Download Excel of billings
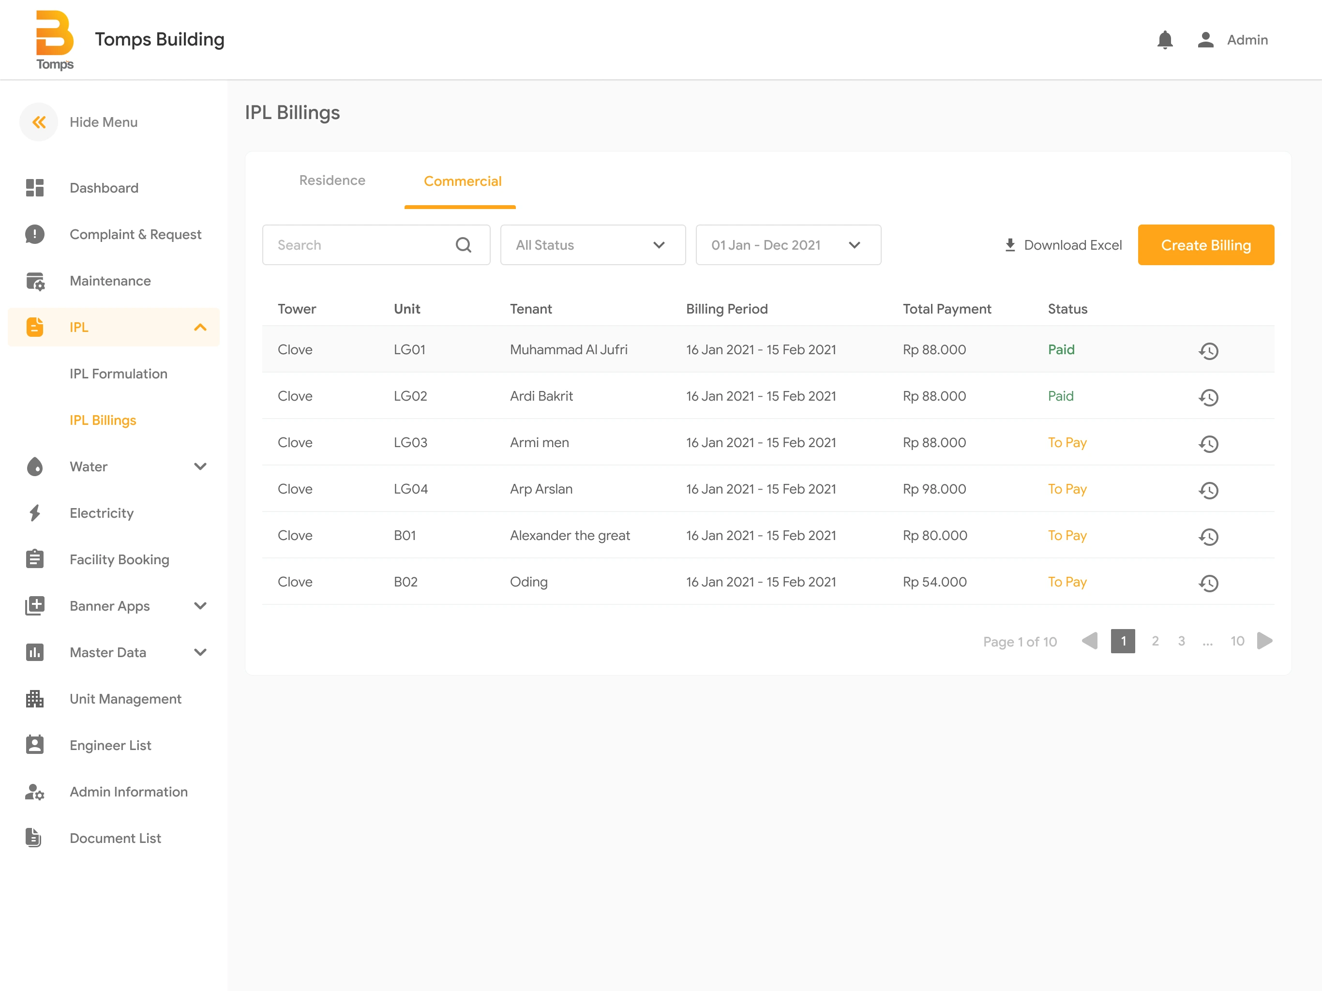 pyautogui.click(x=1063, y=244)
